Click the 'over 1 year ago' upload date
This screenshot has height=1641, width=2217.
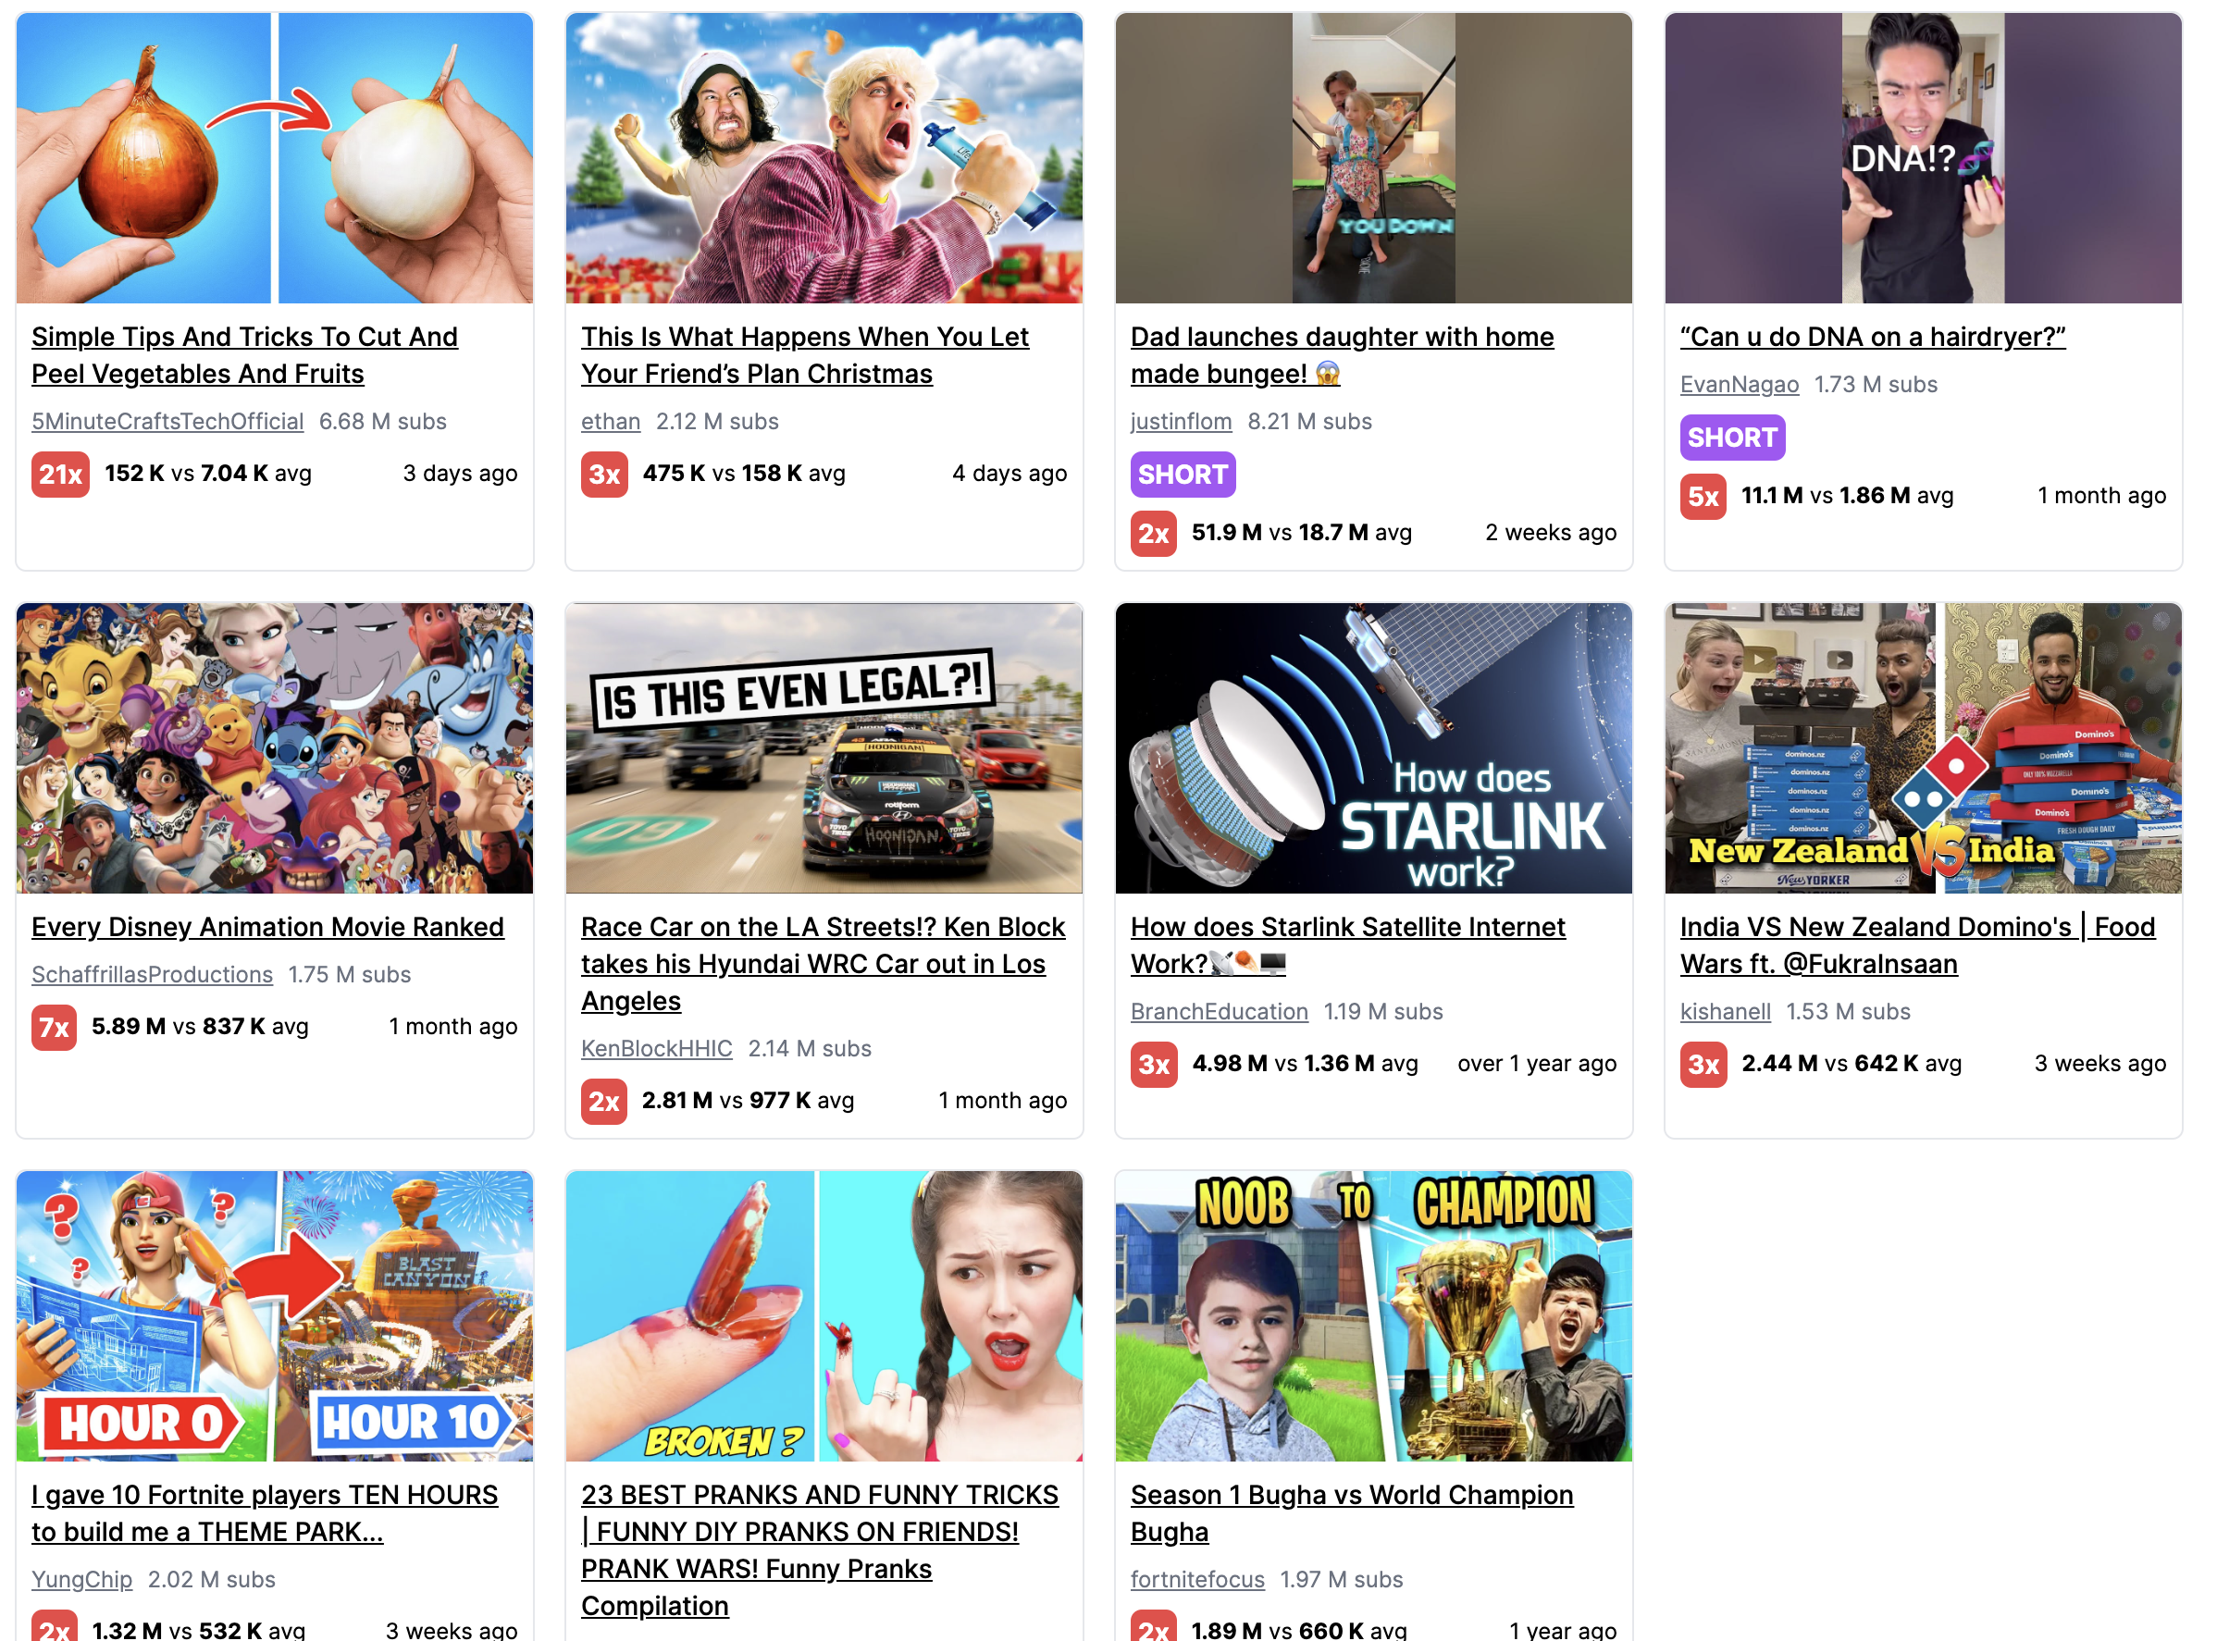pos(1536,1064)
